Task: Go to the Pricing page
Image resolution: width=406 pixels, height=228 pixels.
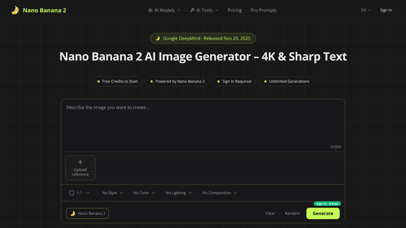Action: coord(235,10)
